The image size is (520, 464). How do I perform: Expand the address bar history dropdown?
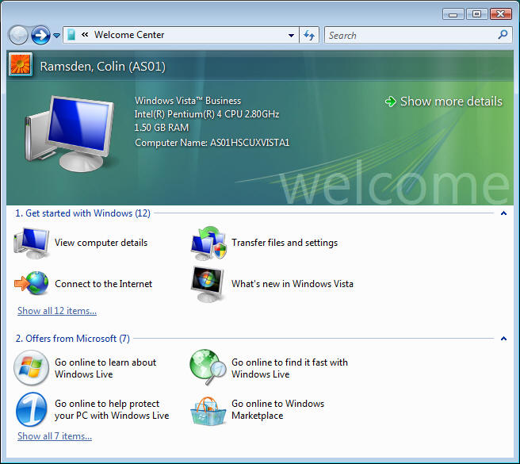pos(291,35)
